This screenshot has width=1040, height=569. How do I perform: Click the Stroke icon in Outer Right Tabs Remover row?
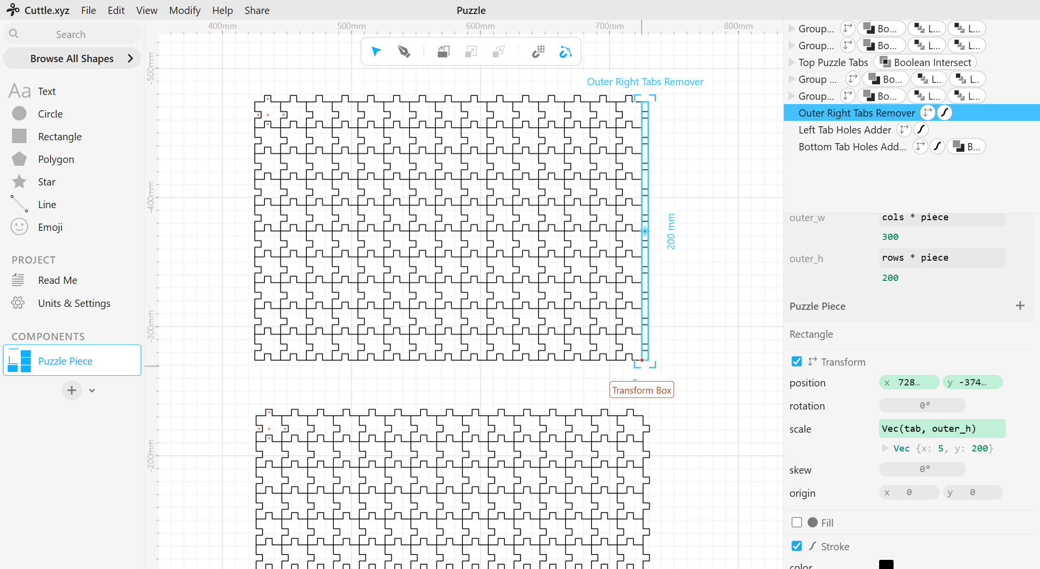[945, 113]
